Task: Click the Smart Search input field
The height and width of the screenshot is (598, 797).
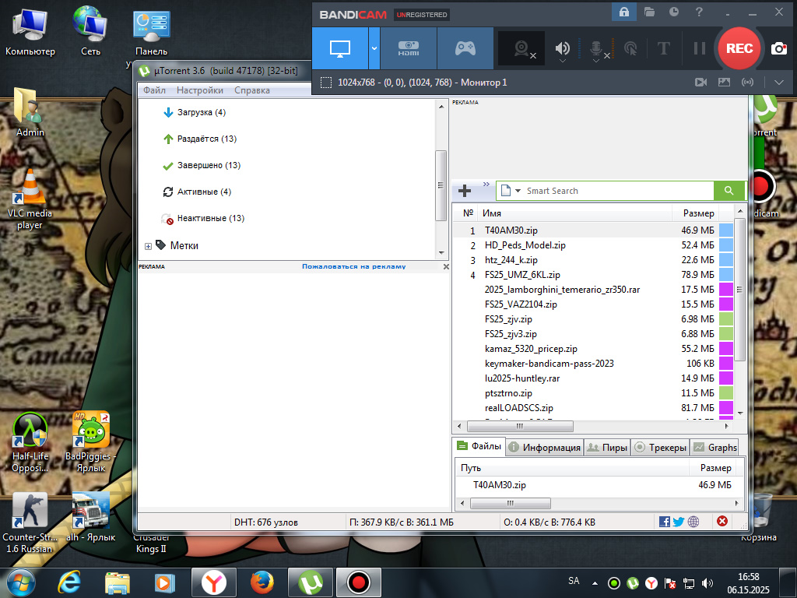Action: click(619, 191)
